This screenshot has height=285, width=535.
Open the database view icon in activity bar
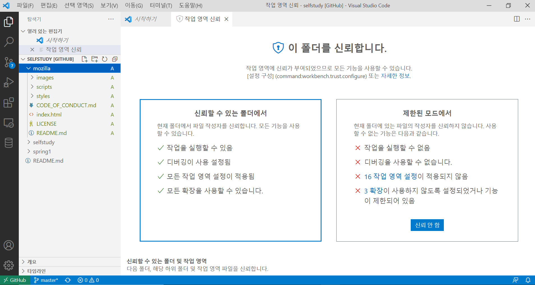9,143
